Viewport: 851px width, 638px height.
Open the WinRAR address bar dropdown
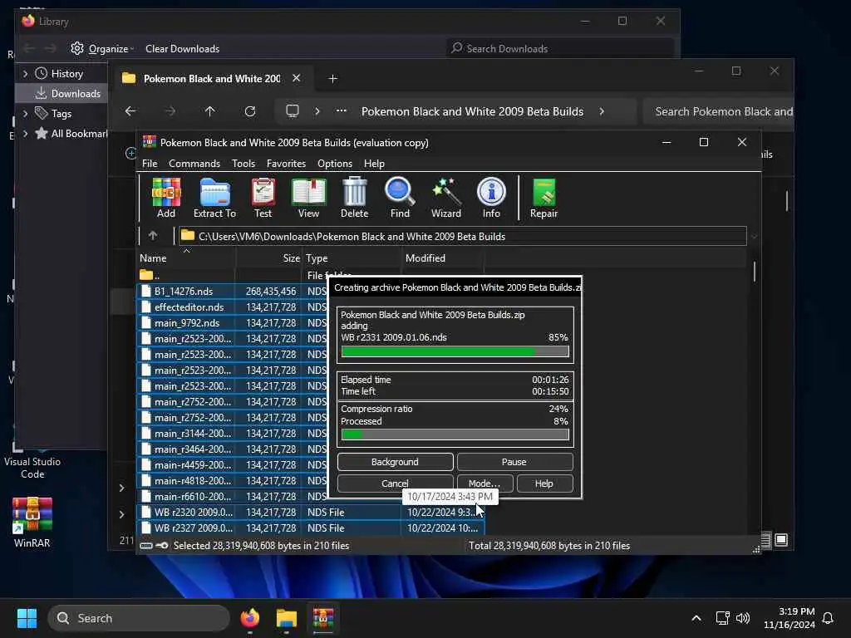(x=754, y=237)
